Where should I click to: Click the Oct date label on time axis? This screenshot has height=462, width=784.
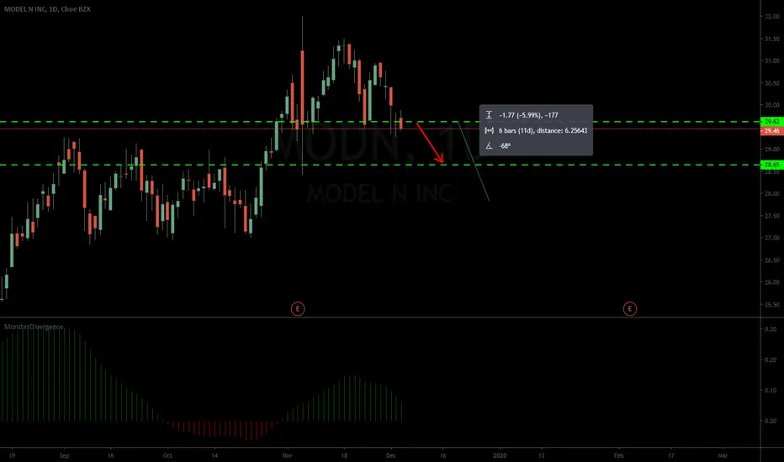pyautogui.click(x=167, y=455)
